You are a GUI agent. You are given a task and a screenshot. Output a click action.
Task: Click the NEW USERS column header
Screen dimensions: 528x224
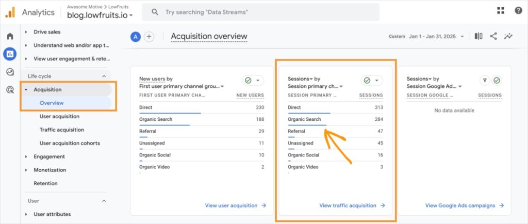point(250,95)
